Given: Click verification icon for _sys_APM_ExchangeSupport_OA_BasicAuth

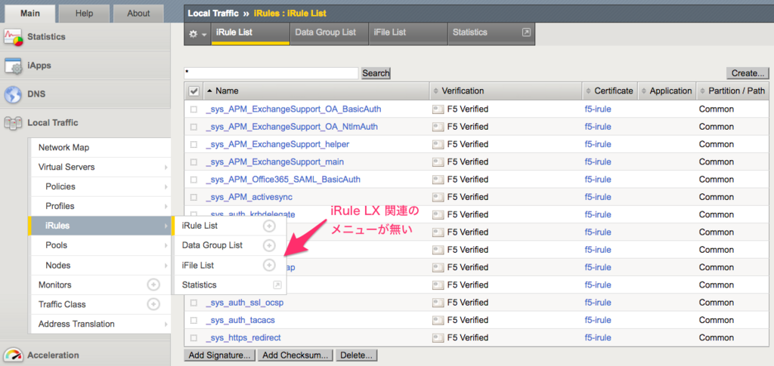Looking at the screenshot, I should [x=438, y=109].
